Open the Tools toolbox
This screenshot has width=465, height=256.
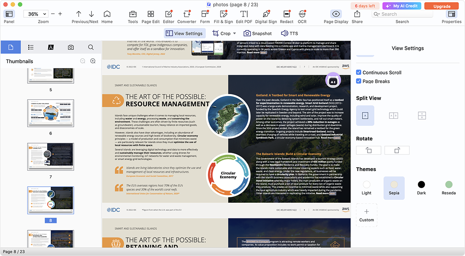(133, 14)
